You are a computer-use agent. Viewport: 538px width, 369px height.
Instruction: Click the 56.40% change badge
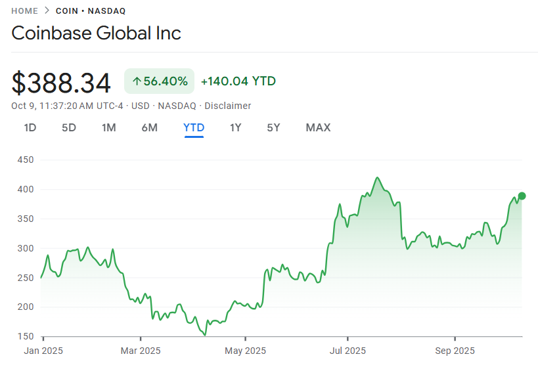tap(160, 81)
